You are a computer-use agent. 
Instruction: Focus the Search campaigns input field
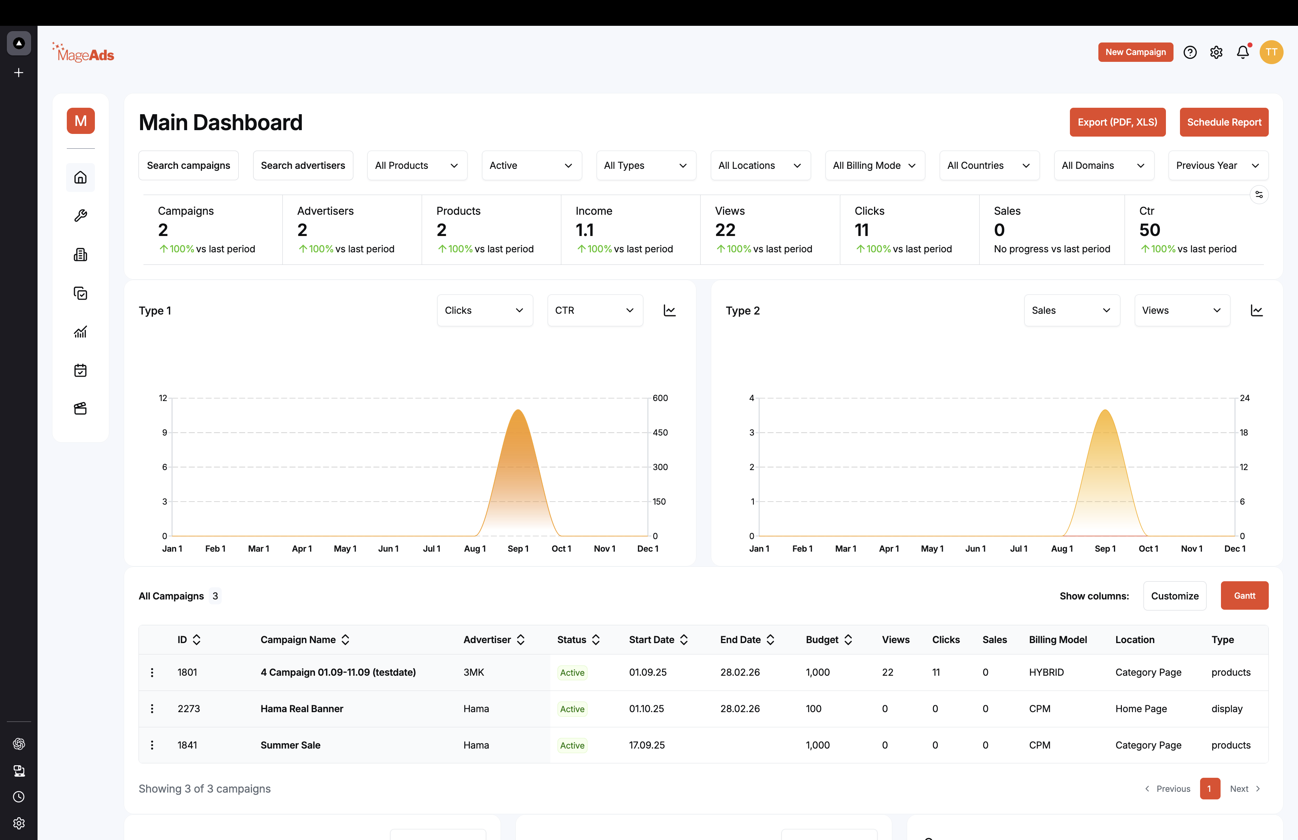pos(189,165)
